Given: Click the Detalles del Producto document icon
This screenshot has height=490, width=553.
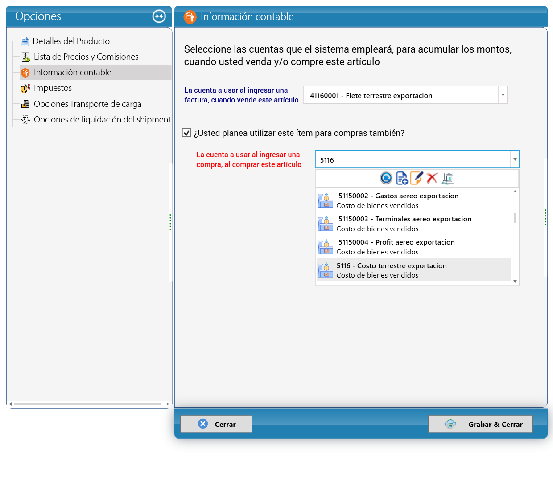Looking at the screenshot, I should point(25,41).
